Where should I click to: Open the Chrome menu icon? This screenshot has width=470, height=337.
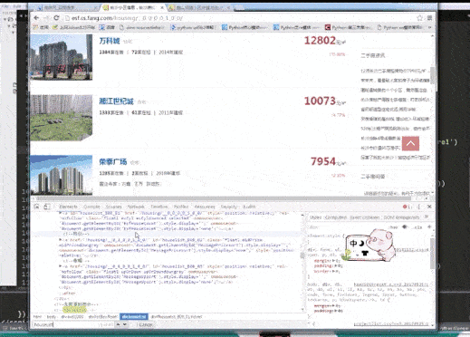point(429,18)
